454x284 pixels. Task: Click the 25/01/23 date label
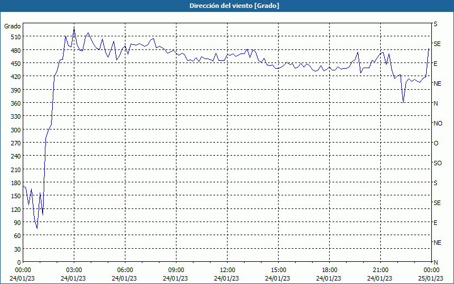(x=431, y=278)
